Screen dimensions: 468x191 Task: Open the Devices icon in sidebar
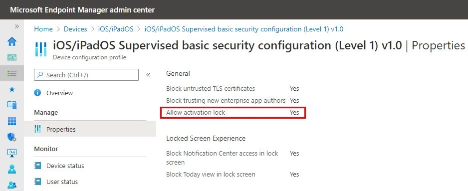point(12,105)
